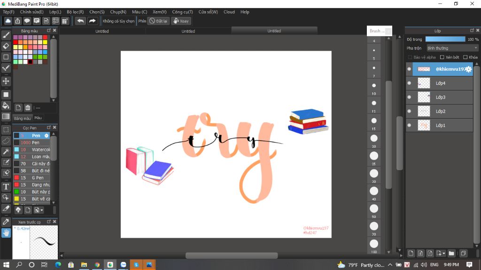Enable Xén bớt clipping checkbox
Image resolution: width=481 pixels, height=270 pixels.
click(x=442, y=57)
